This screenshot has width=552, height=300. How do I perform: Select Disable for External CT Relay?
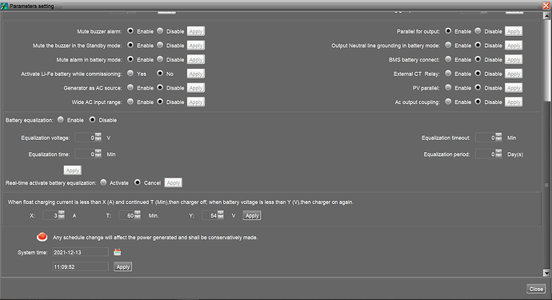coord(478,74)
